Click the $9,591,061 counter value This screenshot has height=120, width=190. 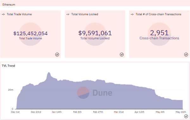click(x=95, y=33)
